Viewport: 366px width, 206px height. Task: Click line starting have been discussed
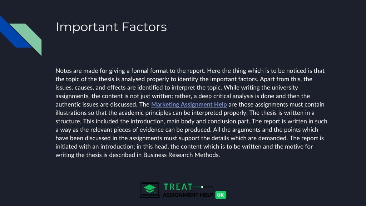[189, 138]
